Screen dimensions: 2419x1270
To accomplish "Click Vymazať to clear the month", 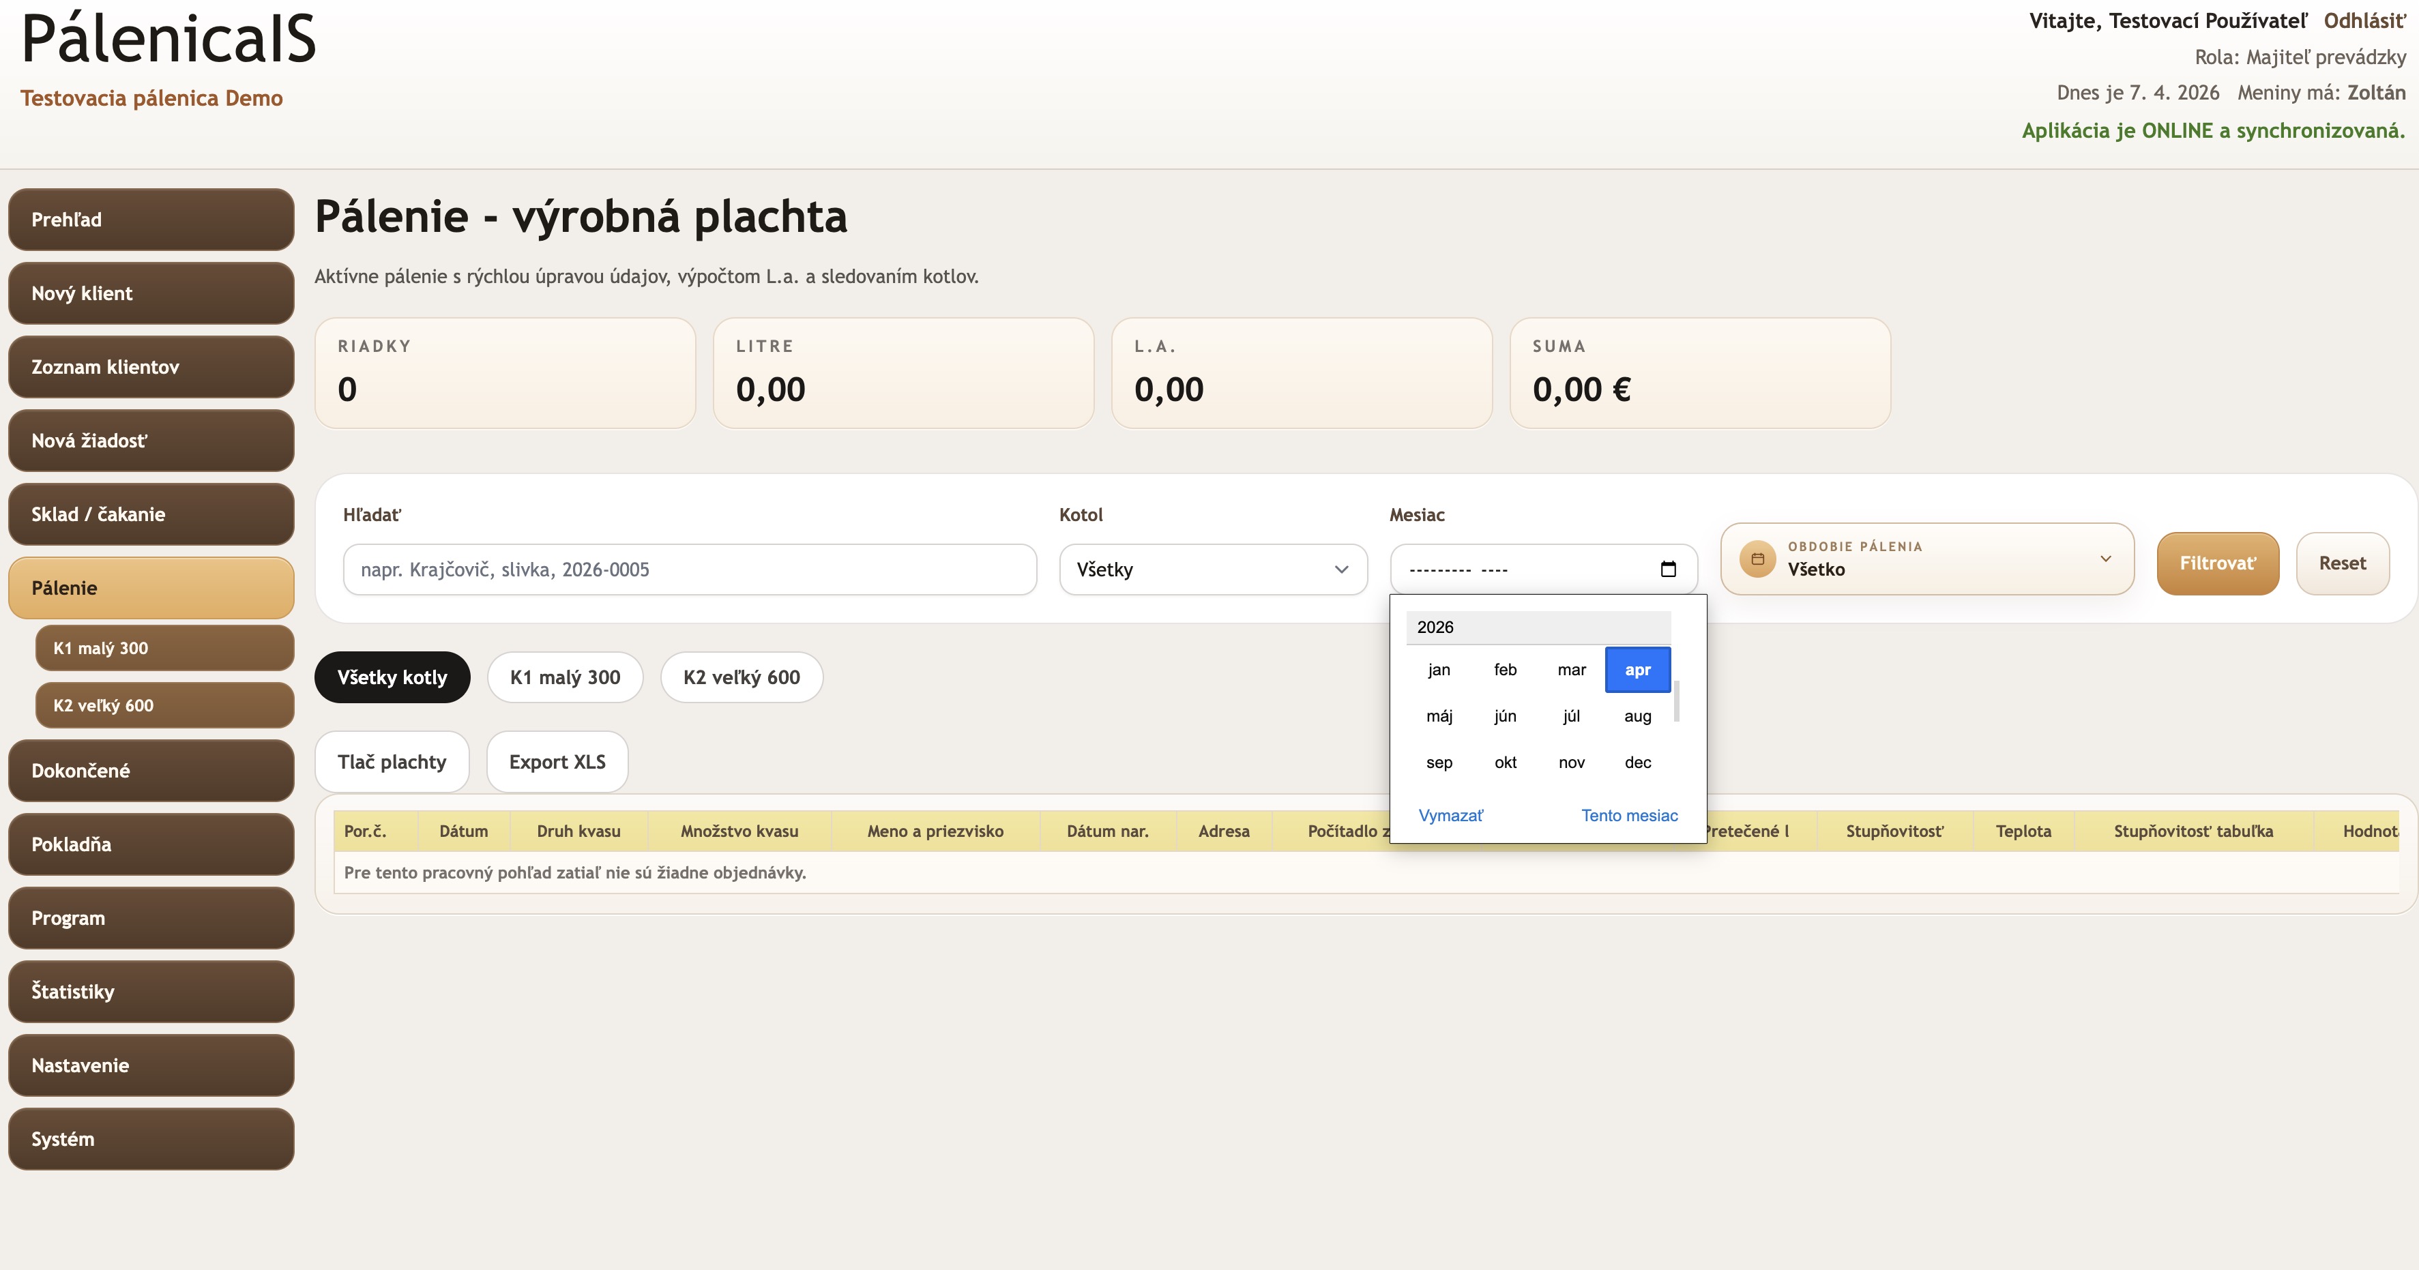I will (x=1450, y=816).
